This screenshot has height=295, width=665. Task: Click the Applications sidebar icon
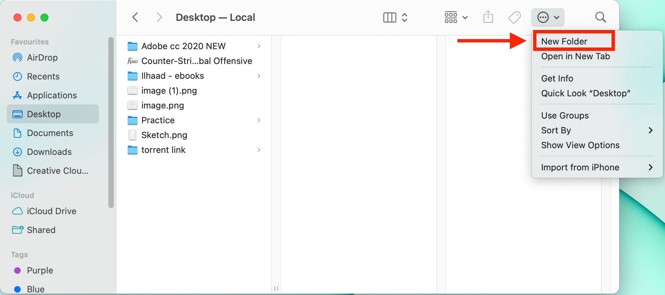coord(17,95)
